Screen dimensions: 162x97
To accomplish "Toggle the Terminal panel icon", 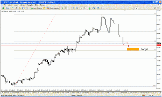I will (23, 8).
